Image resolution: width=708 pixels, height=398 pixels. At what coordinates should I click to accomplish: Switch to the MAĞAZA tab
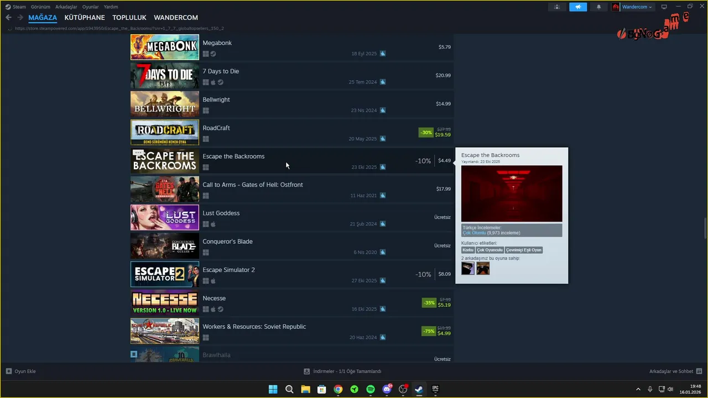click(x=43, y=18)
